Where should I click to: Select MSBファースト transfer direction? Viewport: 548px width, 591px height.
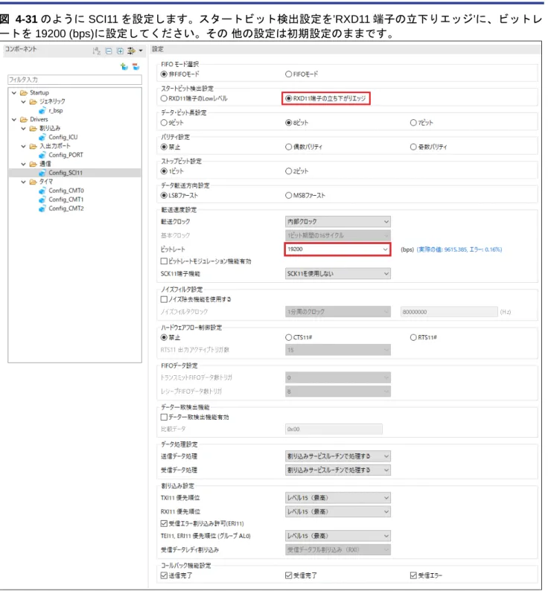[x=289, y=195]
